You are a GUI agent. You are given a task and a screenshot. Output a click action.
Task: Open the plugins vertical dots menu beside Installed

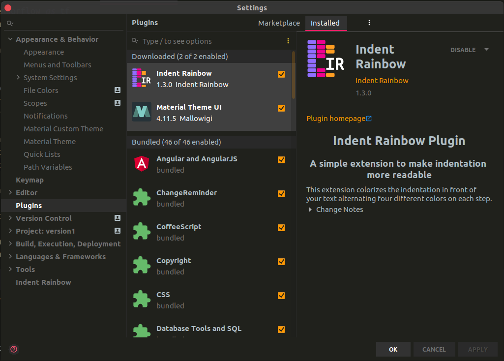pos(369,23)
